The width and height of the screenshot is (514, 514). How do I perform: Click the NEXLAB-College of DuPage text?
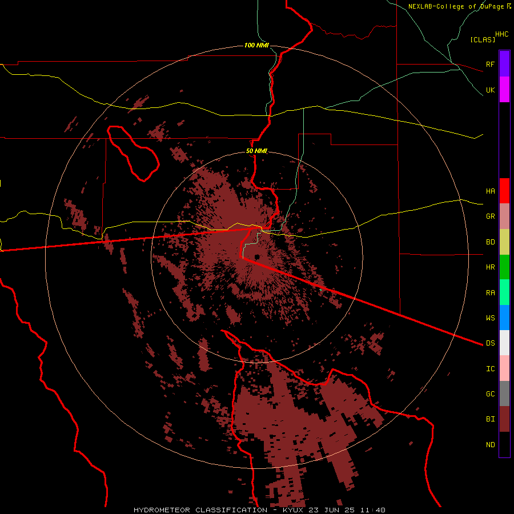(456, 6)
